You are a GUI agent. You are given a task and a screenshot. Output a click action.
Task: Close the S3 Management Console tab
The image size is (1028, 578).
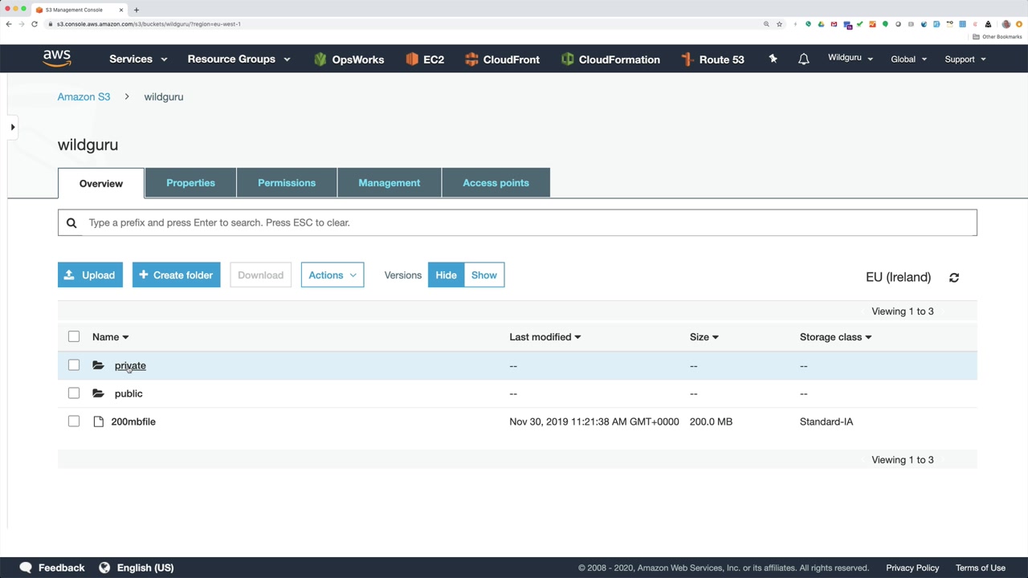point(121,10)
